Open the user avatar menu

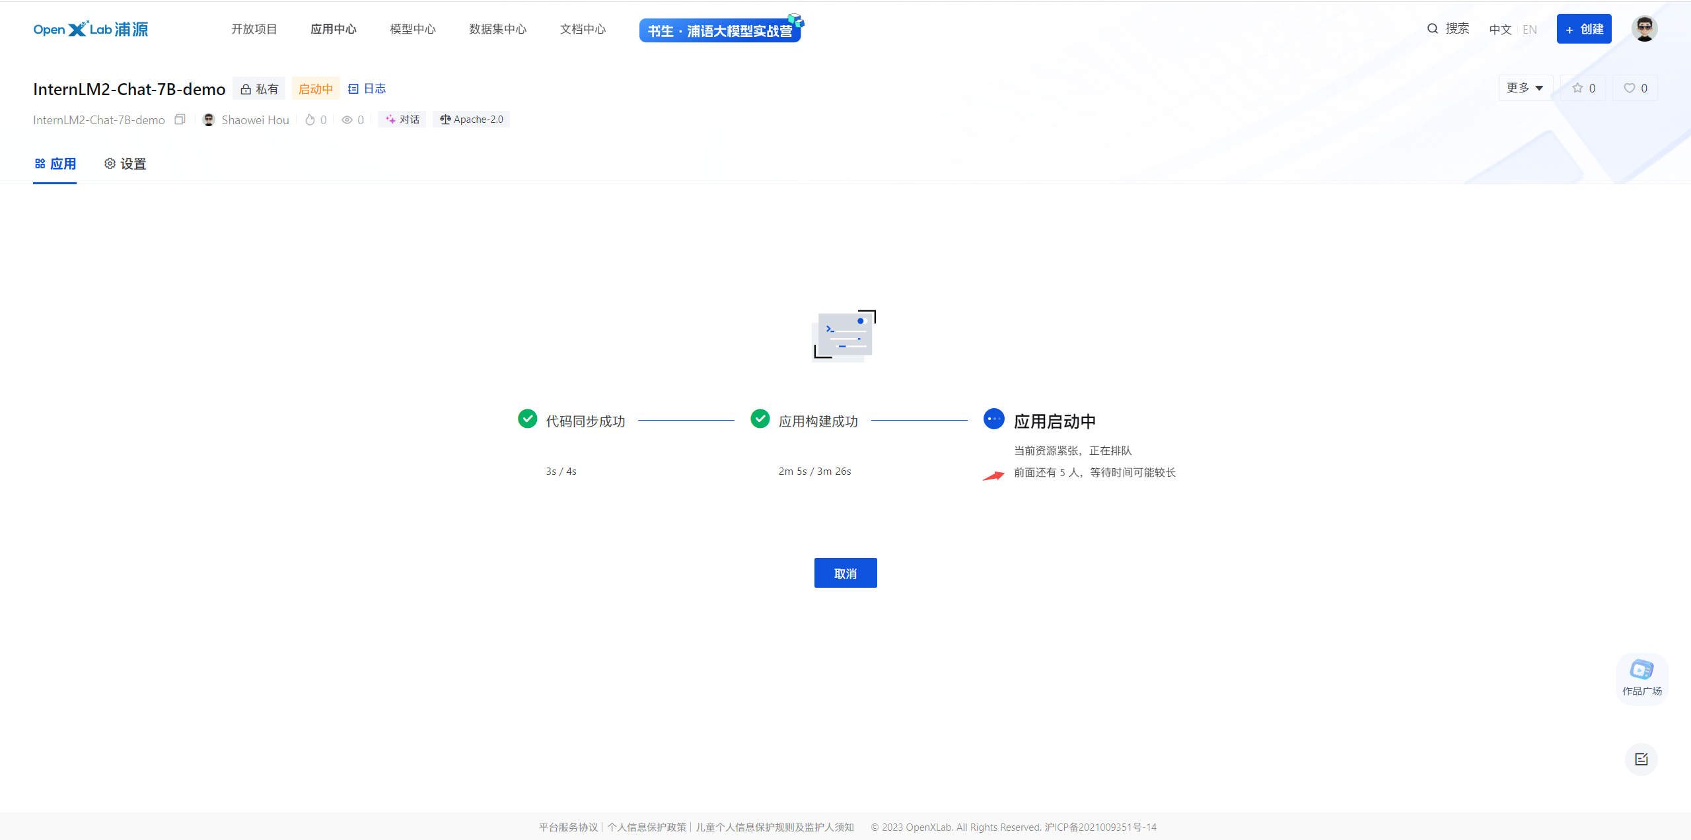click(x=1644, y=29)
